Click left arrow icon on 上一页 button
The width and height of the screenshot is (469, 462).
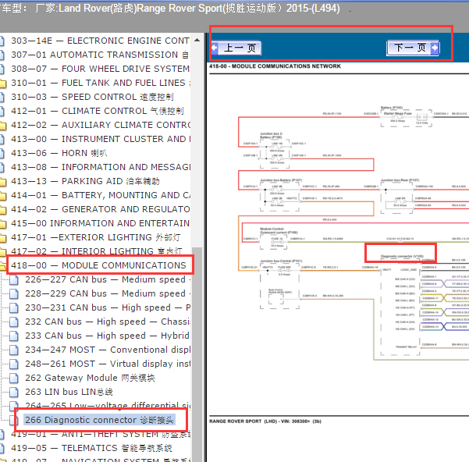tap(215, 48)
